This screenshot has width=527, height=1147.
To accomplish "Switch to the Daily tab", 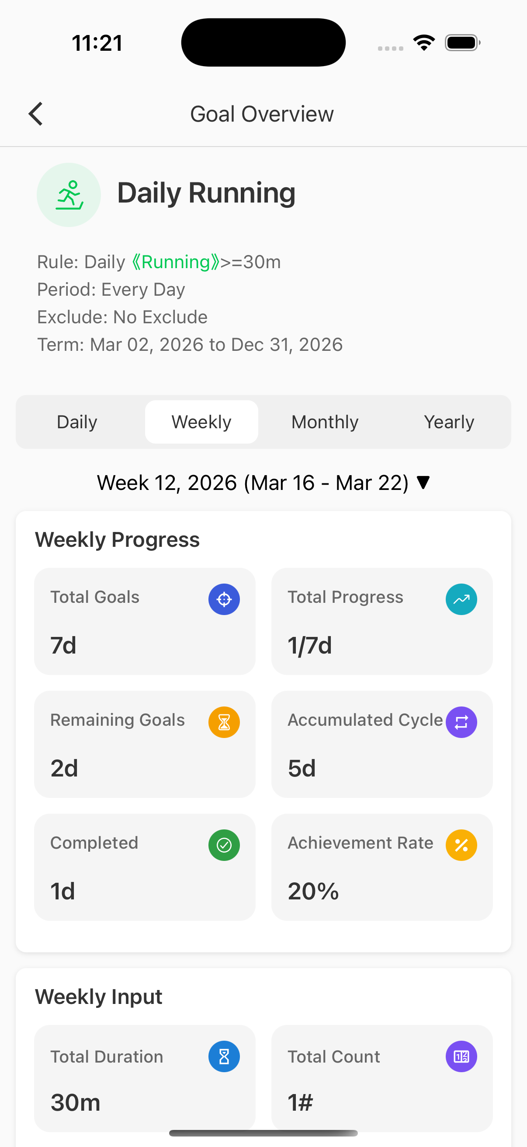I will (x=77, y=422).
